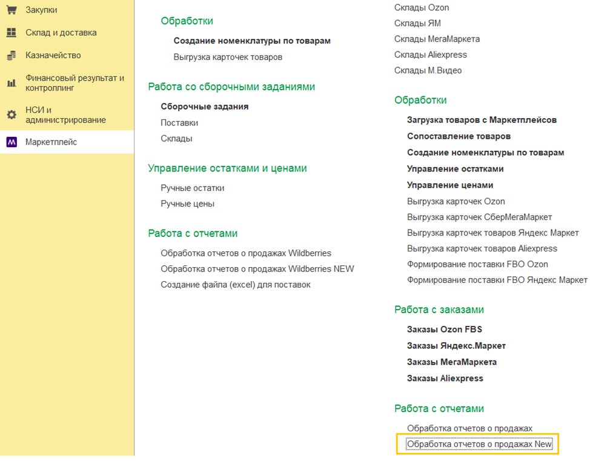Open Склады Ozon
590x461 pixels.
422,7
